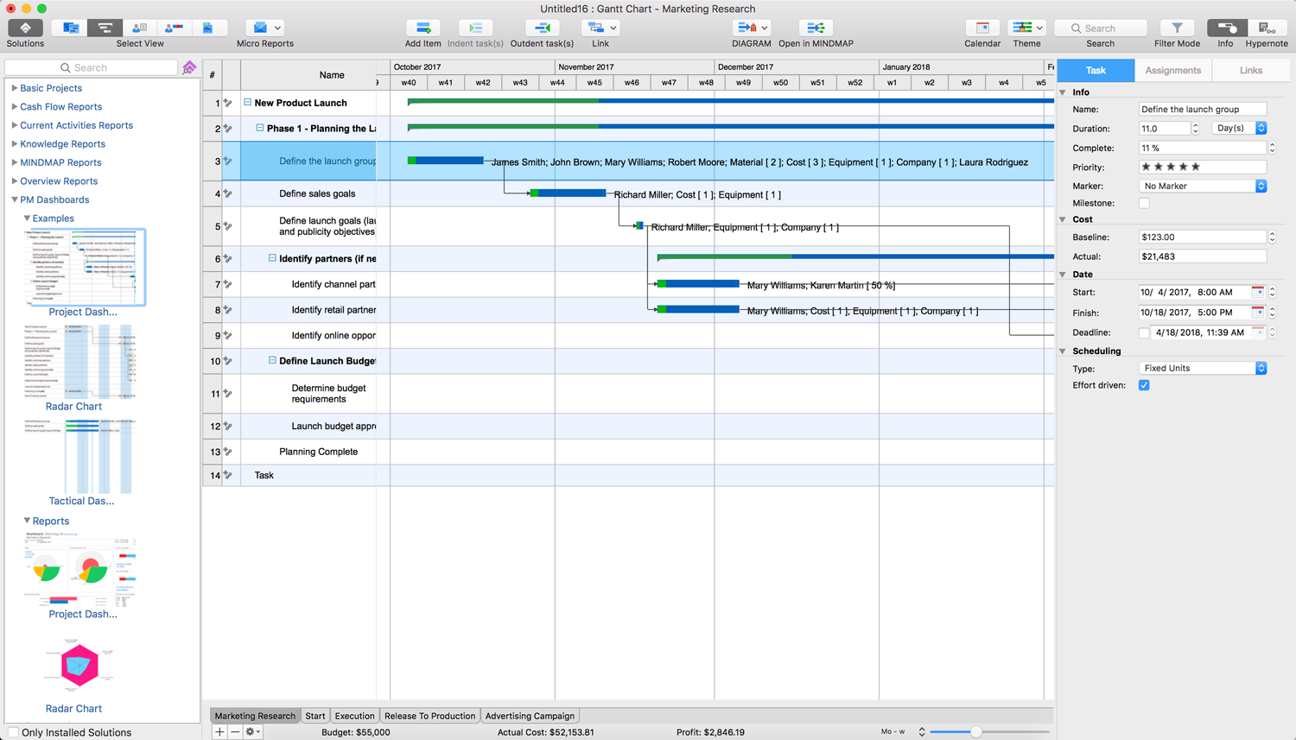Open the Links panel tab

[1250, 71]
